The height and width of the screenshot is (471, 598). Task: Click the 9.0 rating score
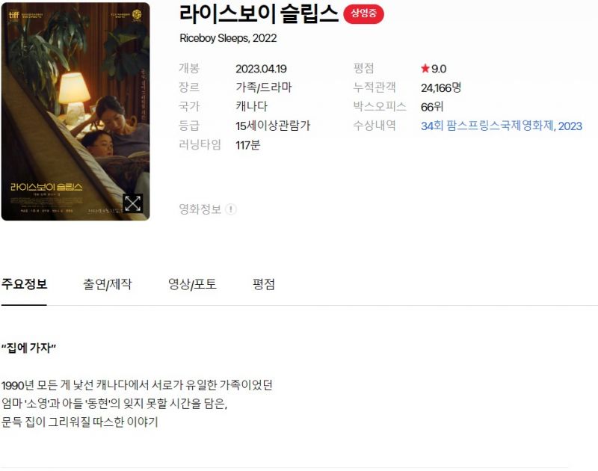[x=439, y=69]
